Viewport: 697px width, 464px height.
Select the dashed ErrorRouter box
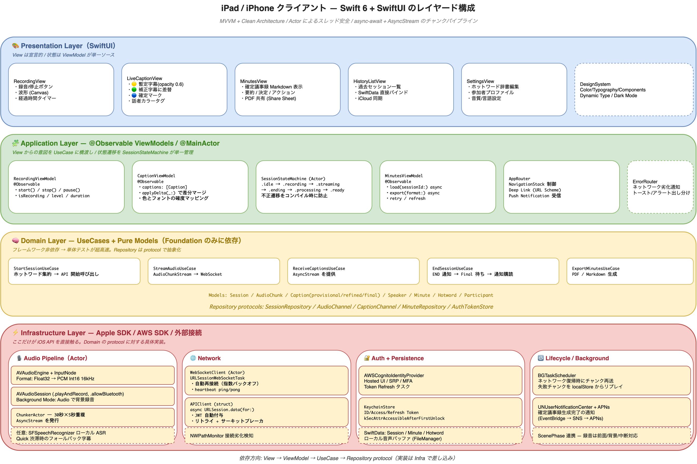coord(660,187)
